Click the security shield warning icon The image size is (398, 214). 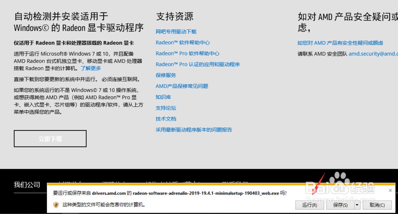(x=56, y=205)
